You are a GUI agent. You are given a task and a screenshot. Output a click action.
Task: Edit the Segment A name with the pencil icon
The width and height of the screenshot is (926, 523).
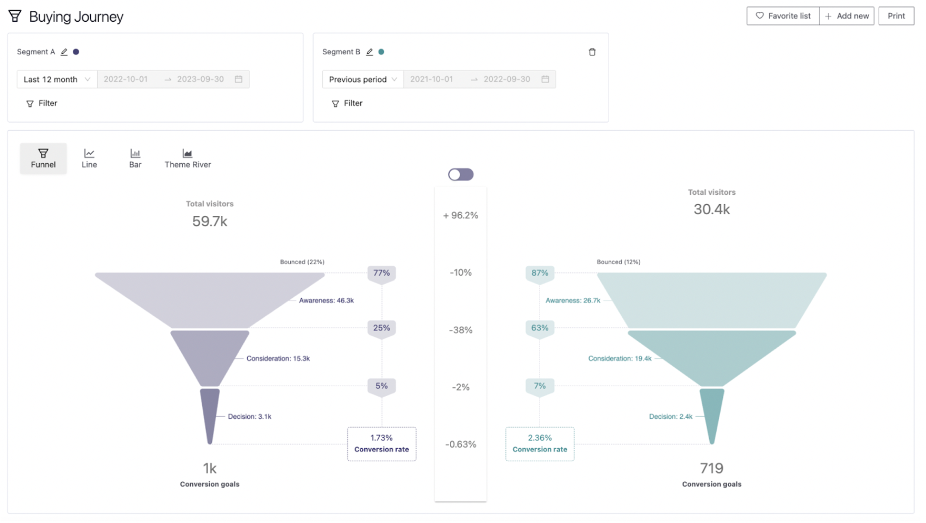click(64, 52)
